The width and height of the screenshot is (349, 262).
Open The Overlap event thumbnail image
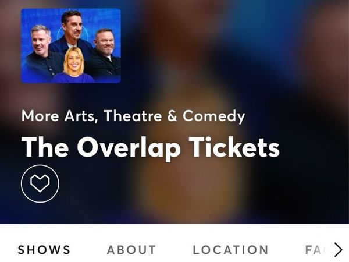(x=71, y=45)
